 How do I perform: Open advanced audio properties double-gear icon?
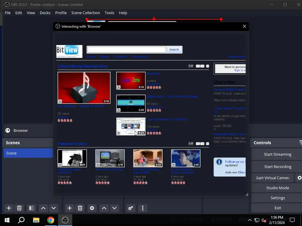point(131,208)
